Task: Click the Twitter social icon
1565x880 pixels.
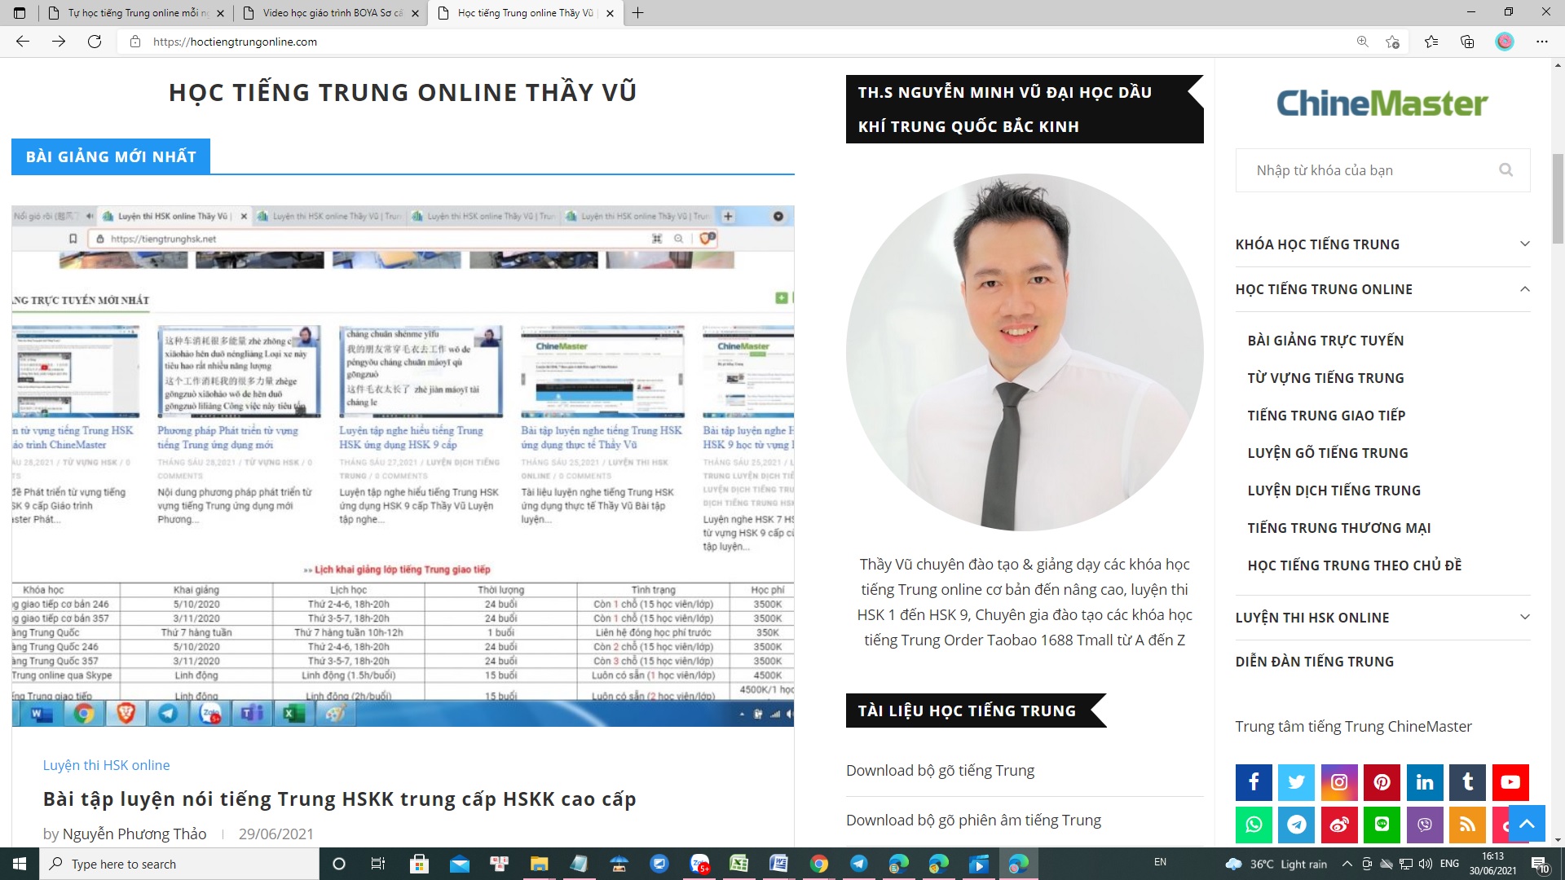Action: 1296,782
